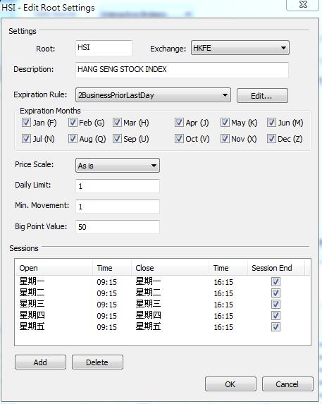The image size is (322, 404).
Task: Click the 星期二 close day cell
Action: (x=148, y=293)
